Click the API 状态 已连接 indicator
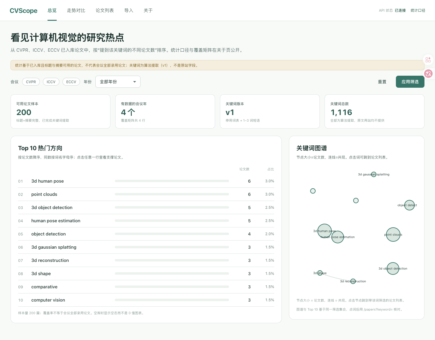The image size is (435, 340). (392, 11)
